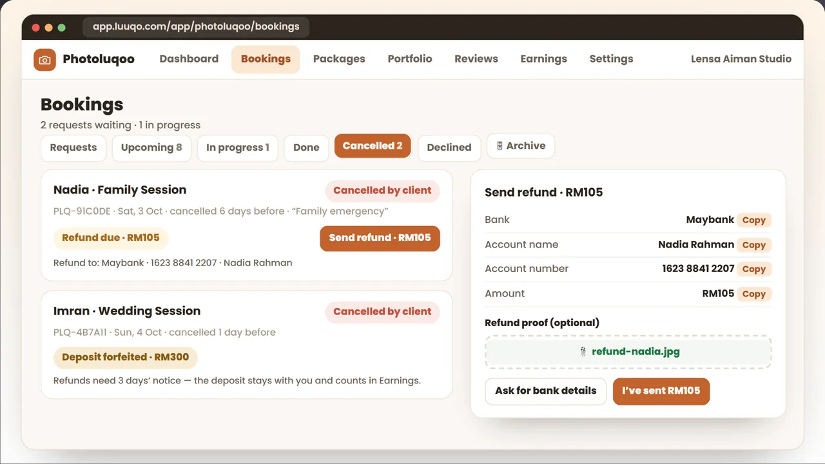
Task: Switch to the Requests tab
Action: point(73,148)
